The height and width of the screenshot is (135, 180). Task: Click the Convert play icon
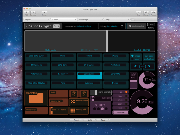tap(44, 12)
